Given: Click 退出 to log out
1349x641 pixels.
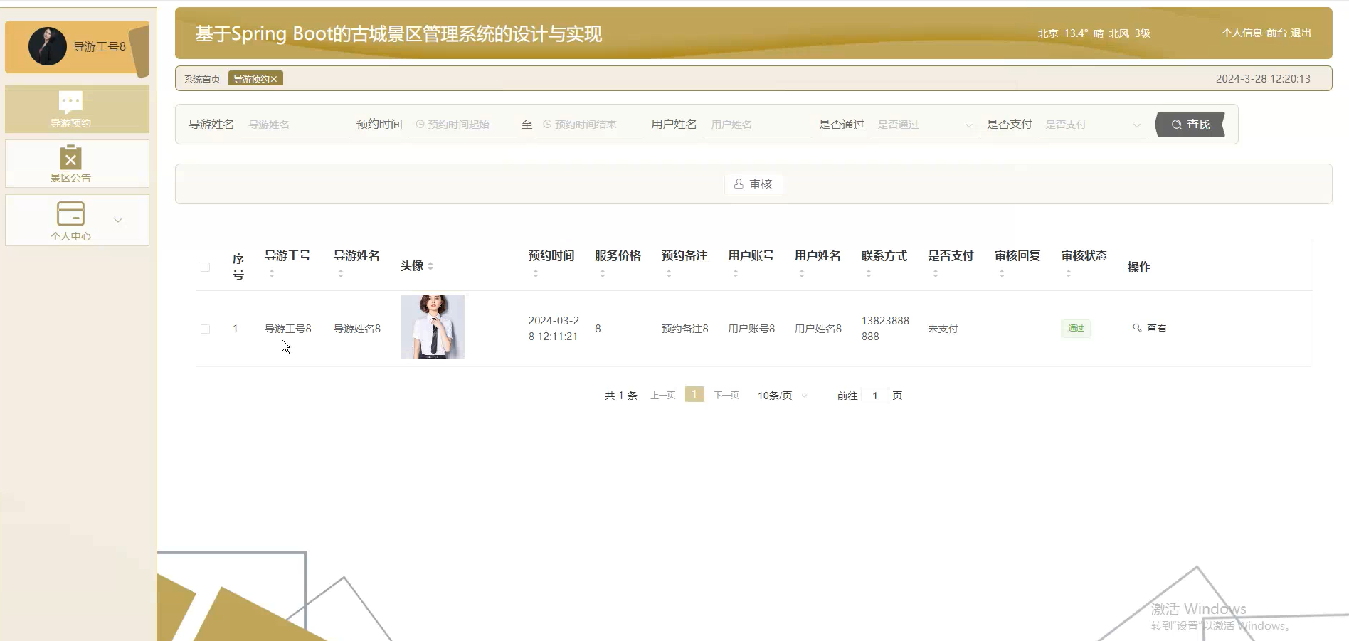Looking at the screenshot, I should 1301,33.
